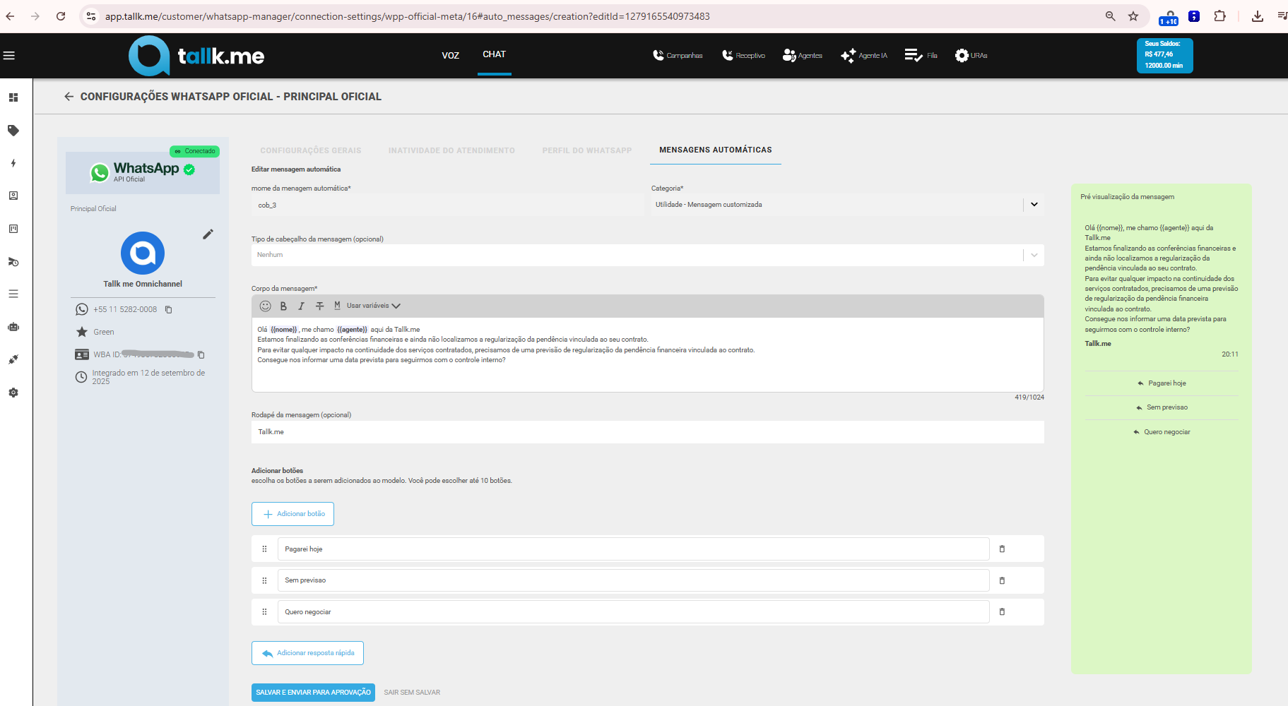Edit the Quero negociar button text field
This screenshot has width=1288, height=706.
click(x=633, y=612)
